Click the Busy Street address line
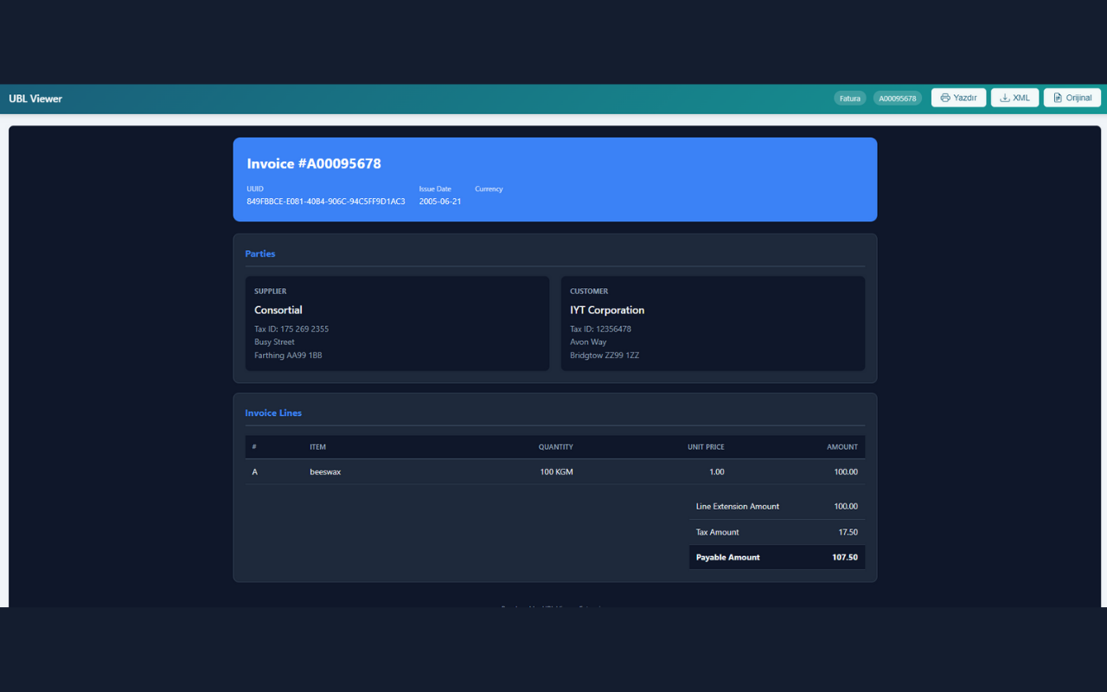The image size is (1107, 692). click(x=274, y=342)
